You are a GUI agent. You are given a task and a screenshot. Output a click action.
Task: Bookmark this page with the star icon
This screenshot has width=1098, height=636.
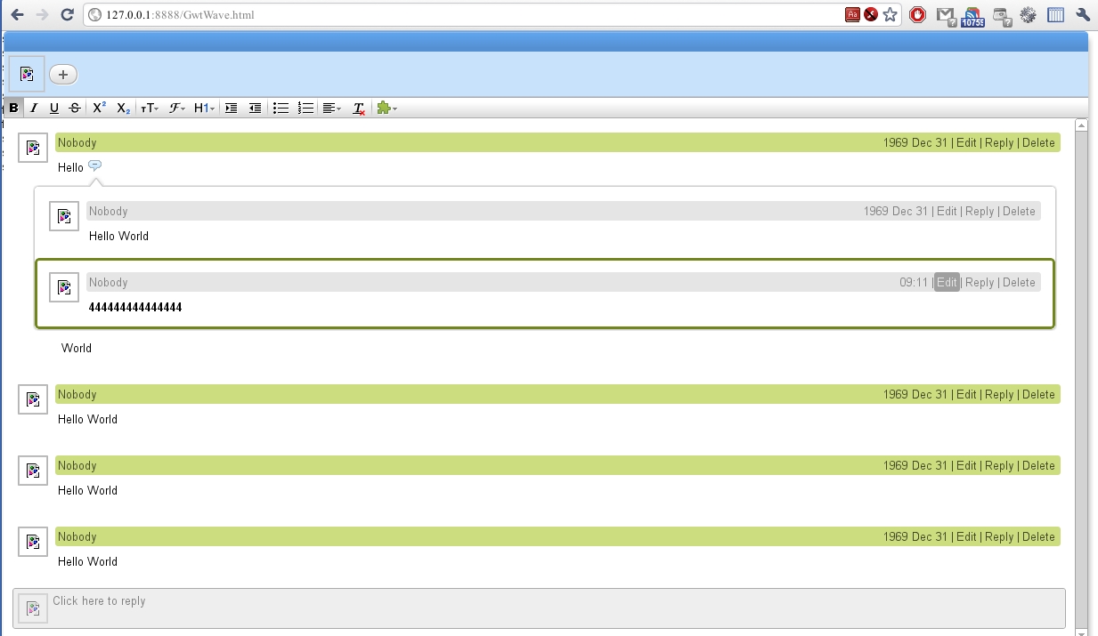890,14
